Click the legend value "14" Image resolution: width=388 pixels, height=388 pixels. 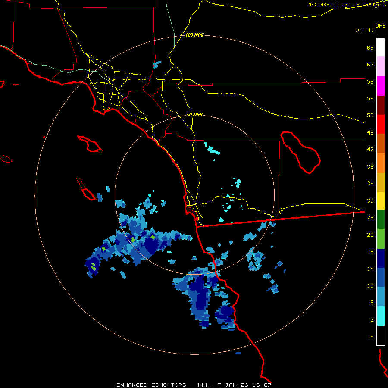point(370,269)
